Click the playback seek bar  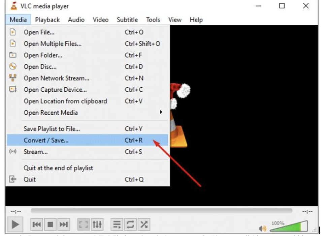point(162,211)
